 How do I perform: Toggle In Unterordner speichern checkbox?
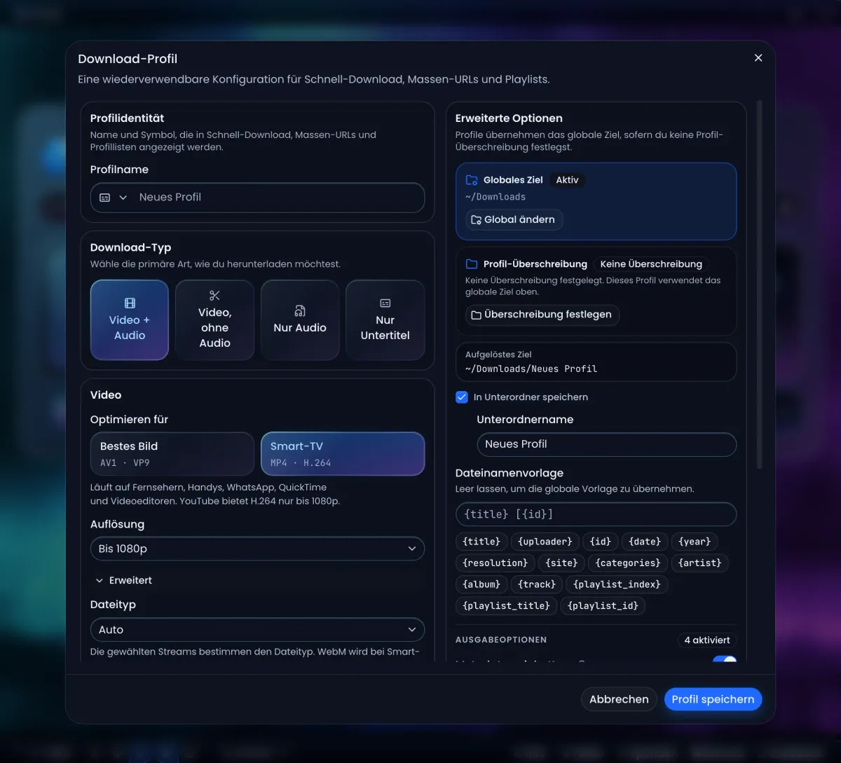pos(462,397)
